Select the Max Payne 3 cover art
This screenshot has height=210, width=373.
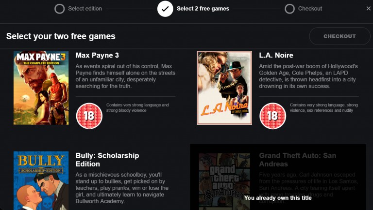coord(41,88)
